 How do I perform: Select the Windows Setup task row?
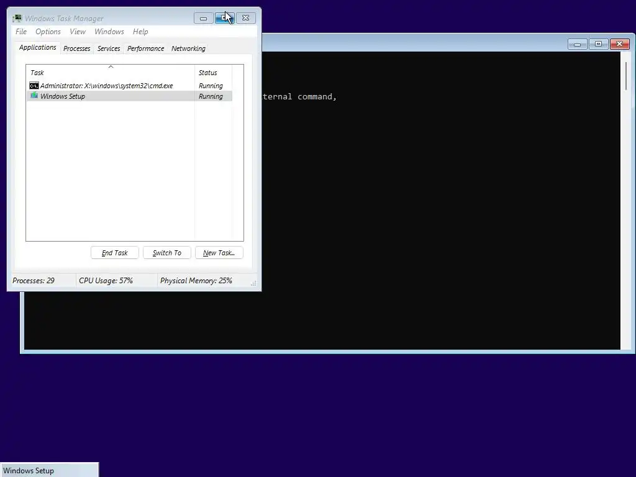(129, 96)
